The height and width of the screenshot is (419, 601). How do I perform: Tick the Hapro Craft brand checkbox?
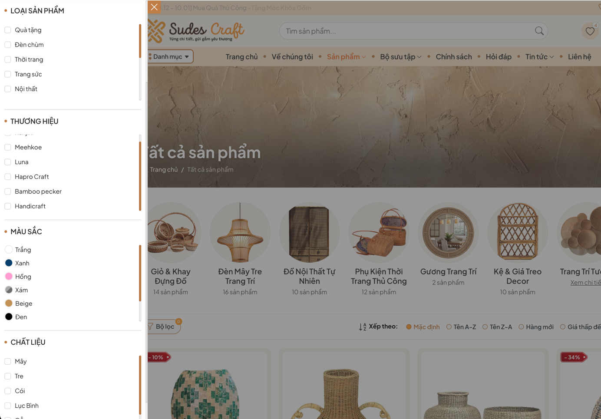pyautogui.click(x=8, y=177)
